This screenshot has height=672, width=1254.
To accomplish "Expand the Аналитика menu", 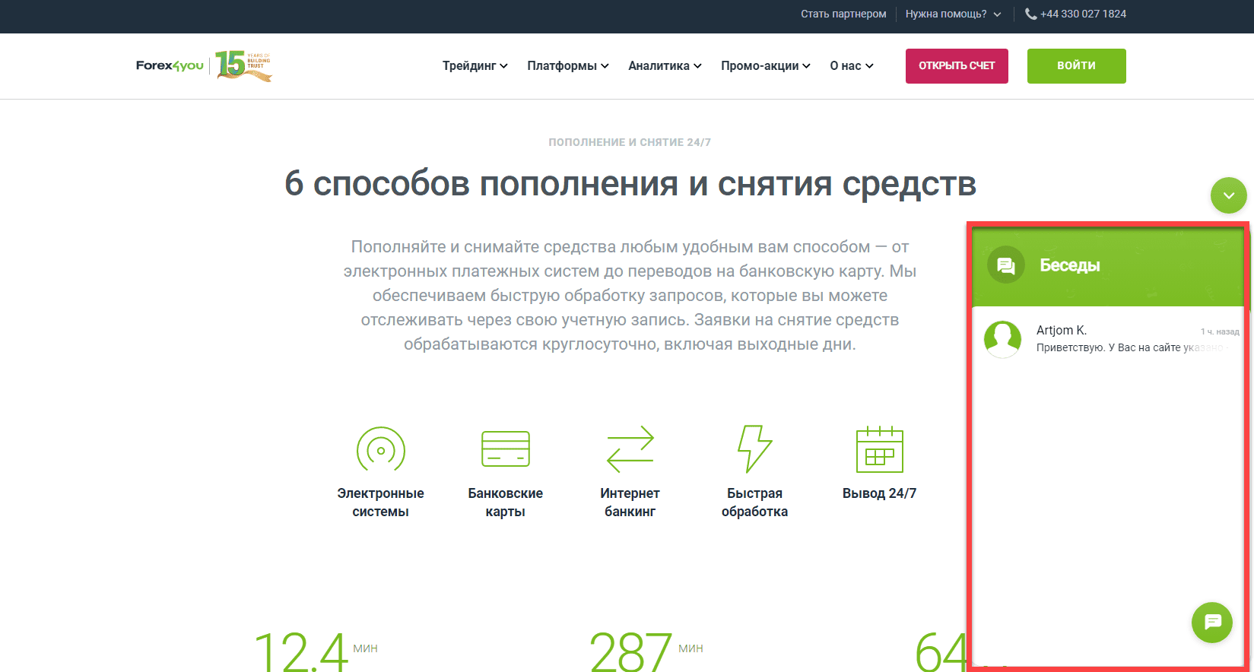I will [x=665, y=66].
